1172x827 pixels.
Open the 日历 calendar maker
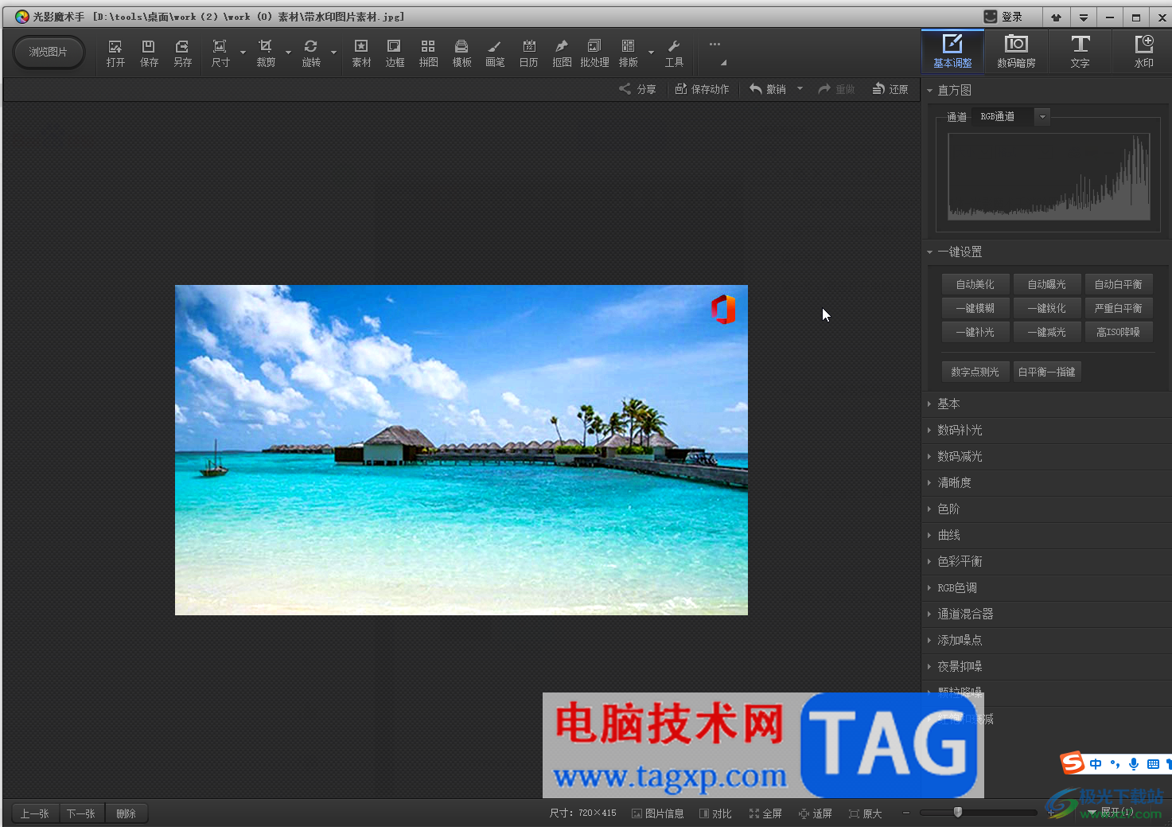(528, 53)
